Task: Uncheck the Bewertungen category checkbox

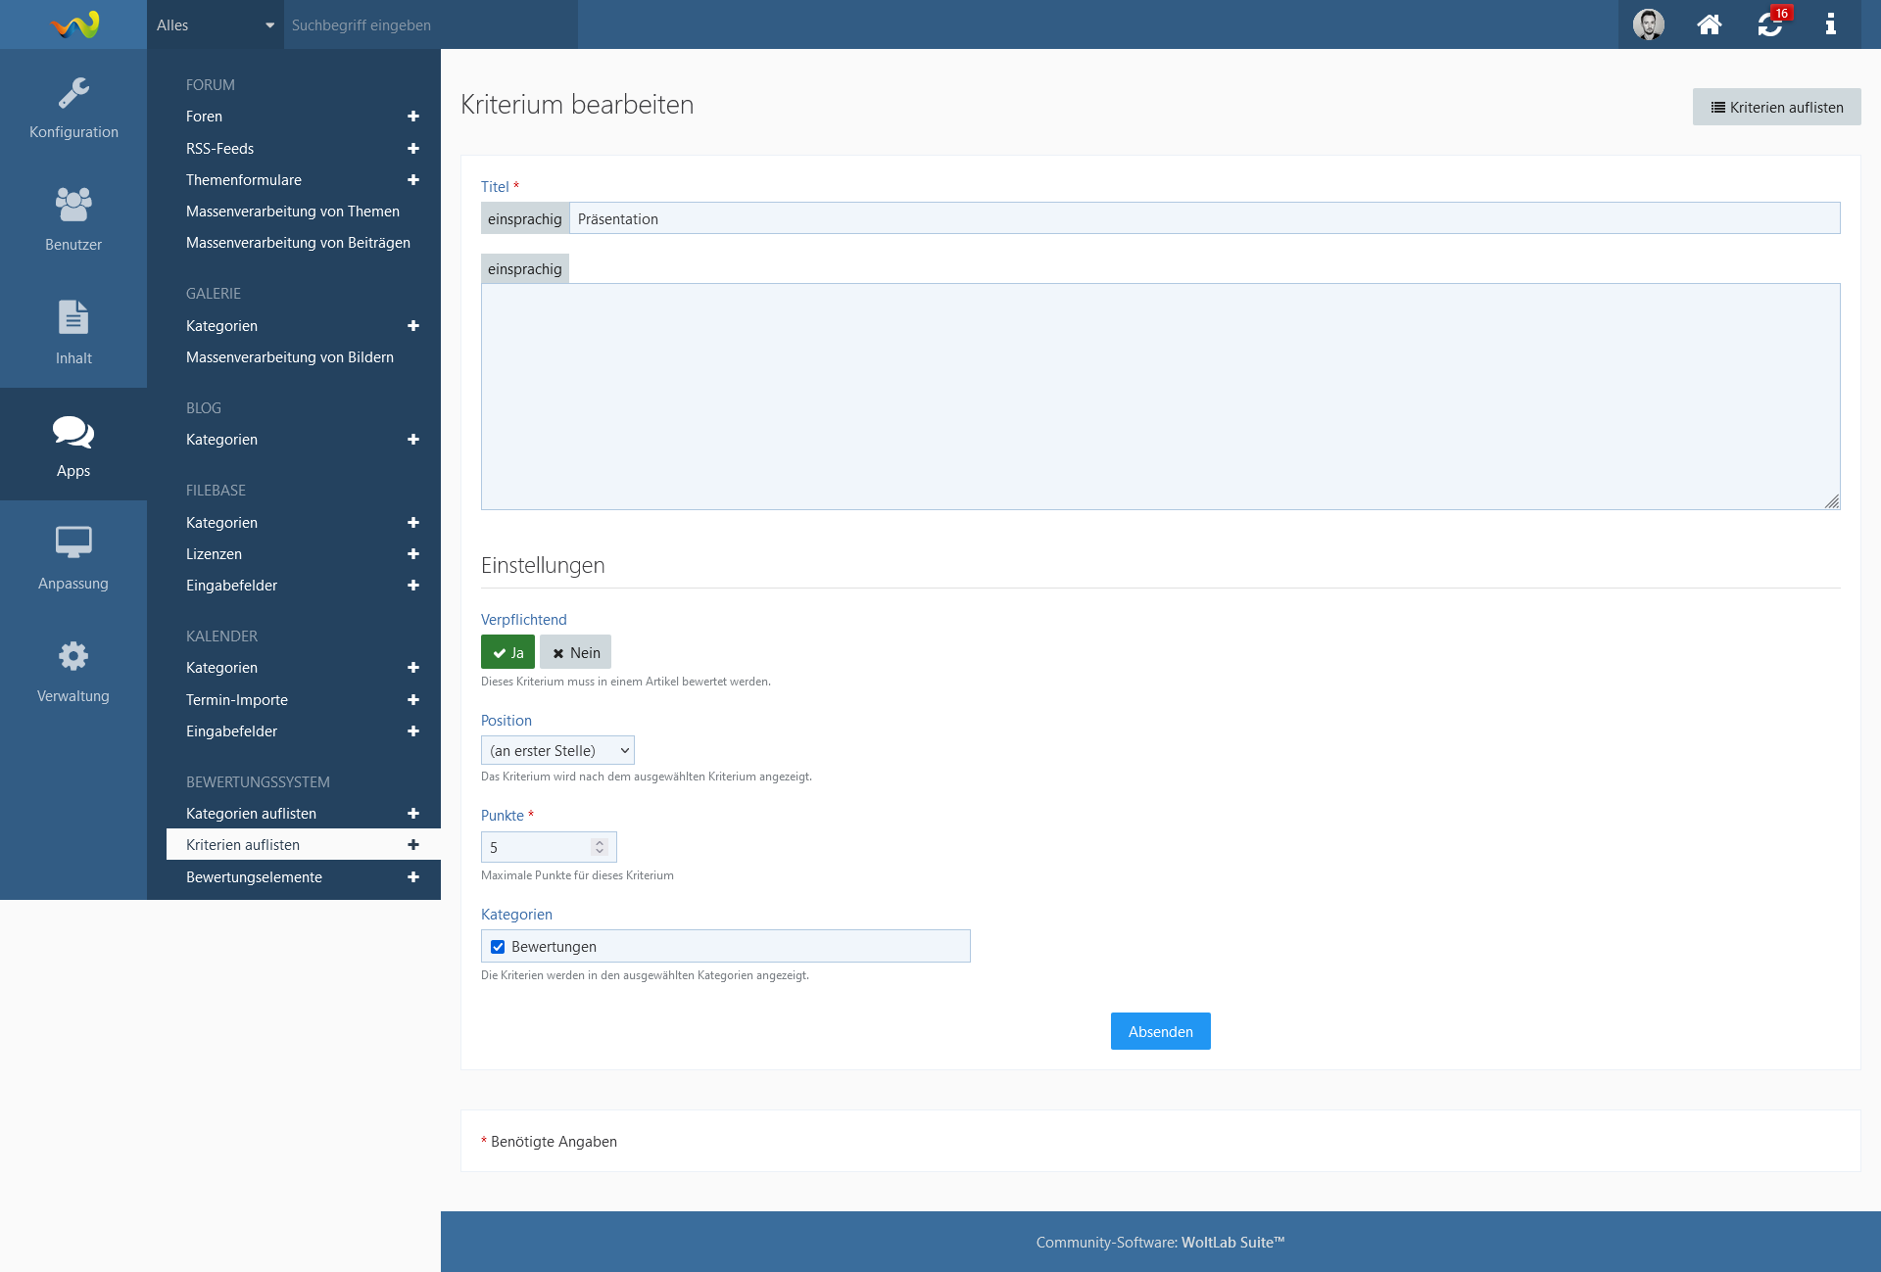Action: pyautogui.click(x=498, y=947)
